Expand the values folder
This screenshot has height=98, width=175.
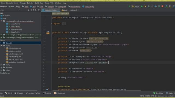click(x=1, y=70)
